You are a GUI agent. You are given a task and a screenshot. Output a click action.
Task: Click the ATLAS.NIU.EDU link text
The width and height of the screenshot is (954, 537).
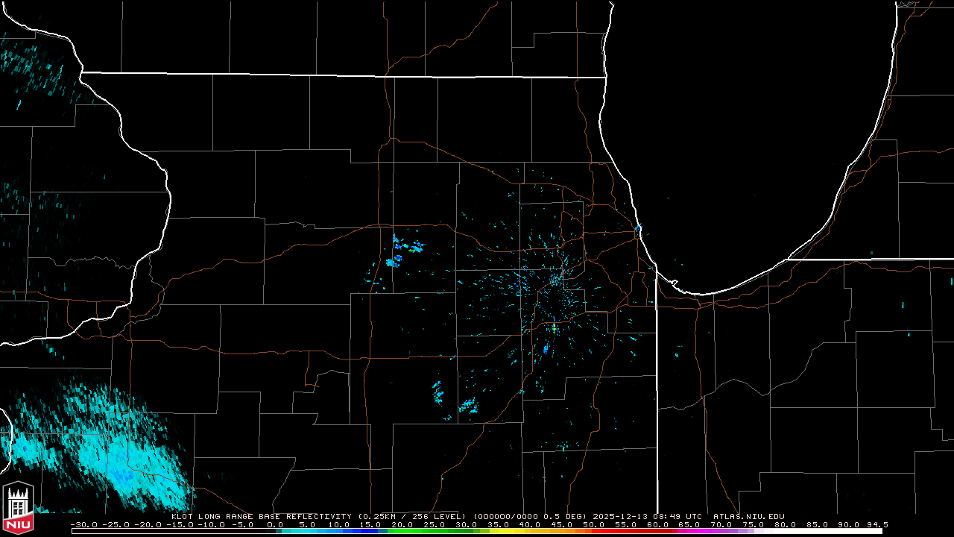click(x=748, y=516)
